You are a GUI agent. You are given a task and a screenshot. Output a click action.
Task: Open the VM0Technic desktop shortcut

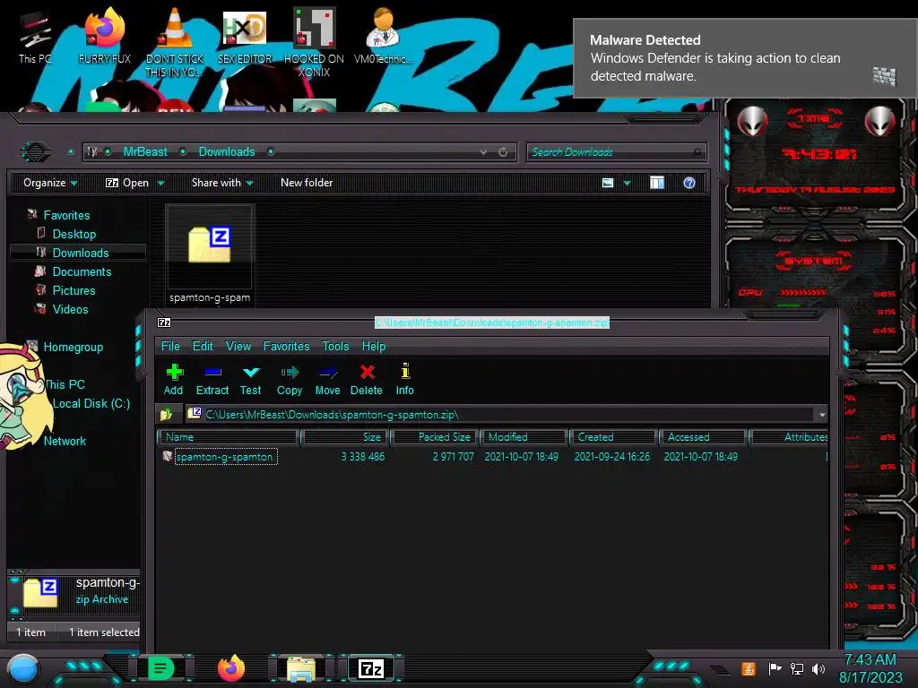(384, 36)
